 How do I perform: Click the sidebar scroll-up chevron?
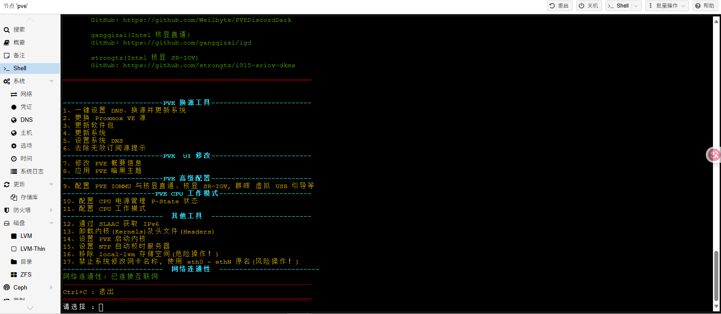(30, 20)
